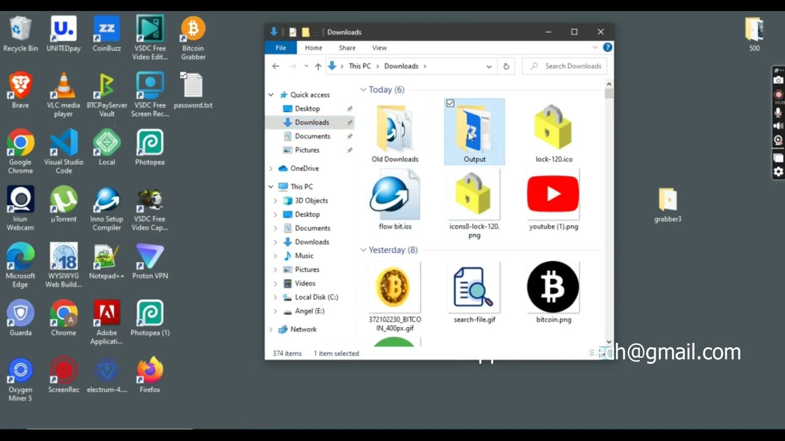Open Explorer help with question mark

click(x=607, y=47)
